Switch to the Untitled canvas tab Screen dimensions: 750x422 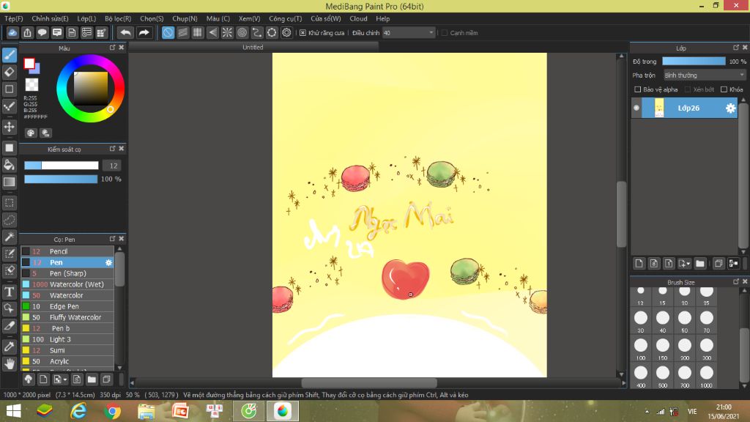[x=253, y=48]
